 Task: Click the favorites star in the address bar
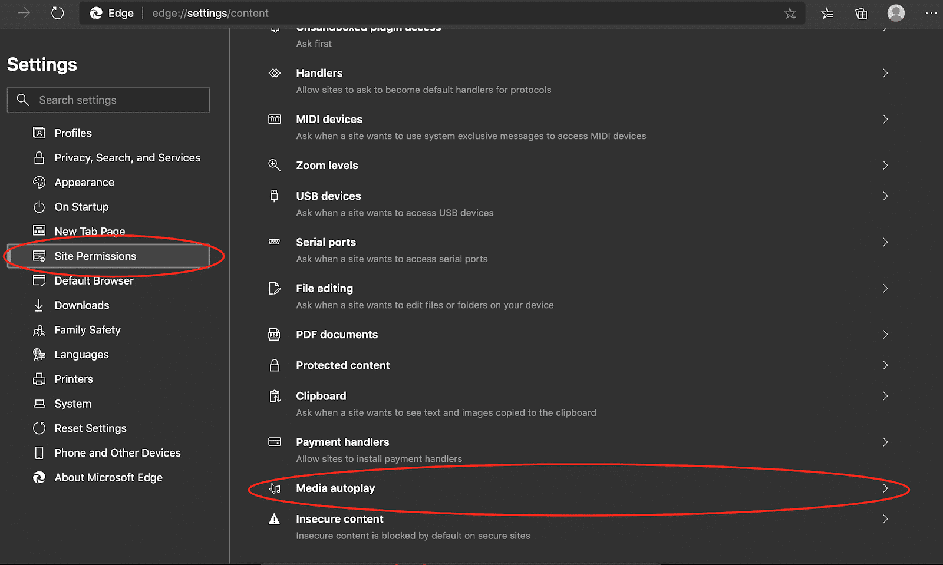click(x=790, y=13)
